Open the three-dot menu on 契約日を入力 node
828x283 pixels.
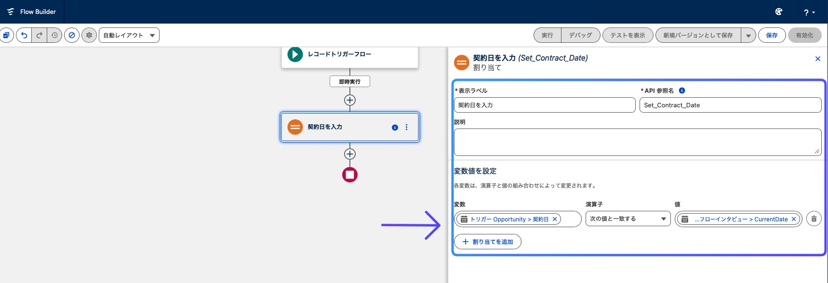[406, 127]
